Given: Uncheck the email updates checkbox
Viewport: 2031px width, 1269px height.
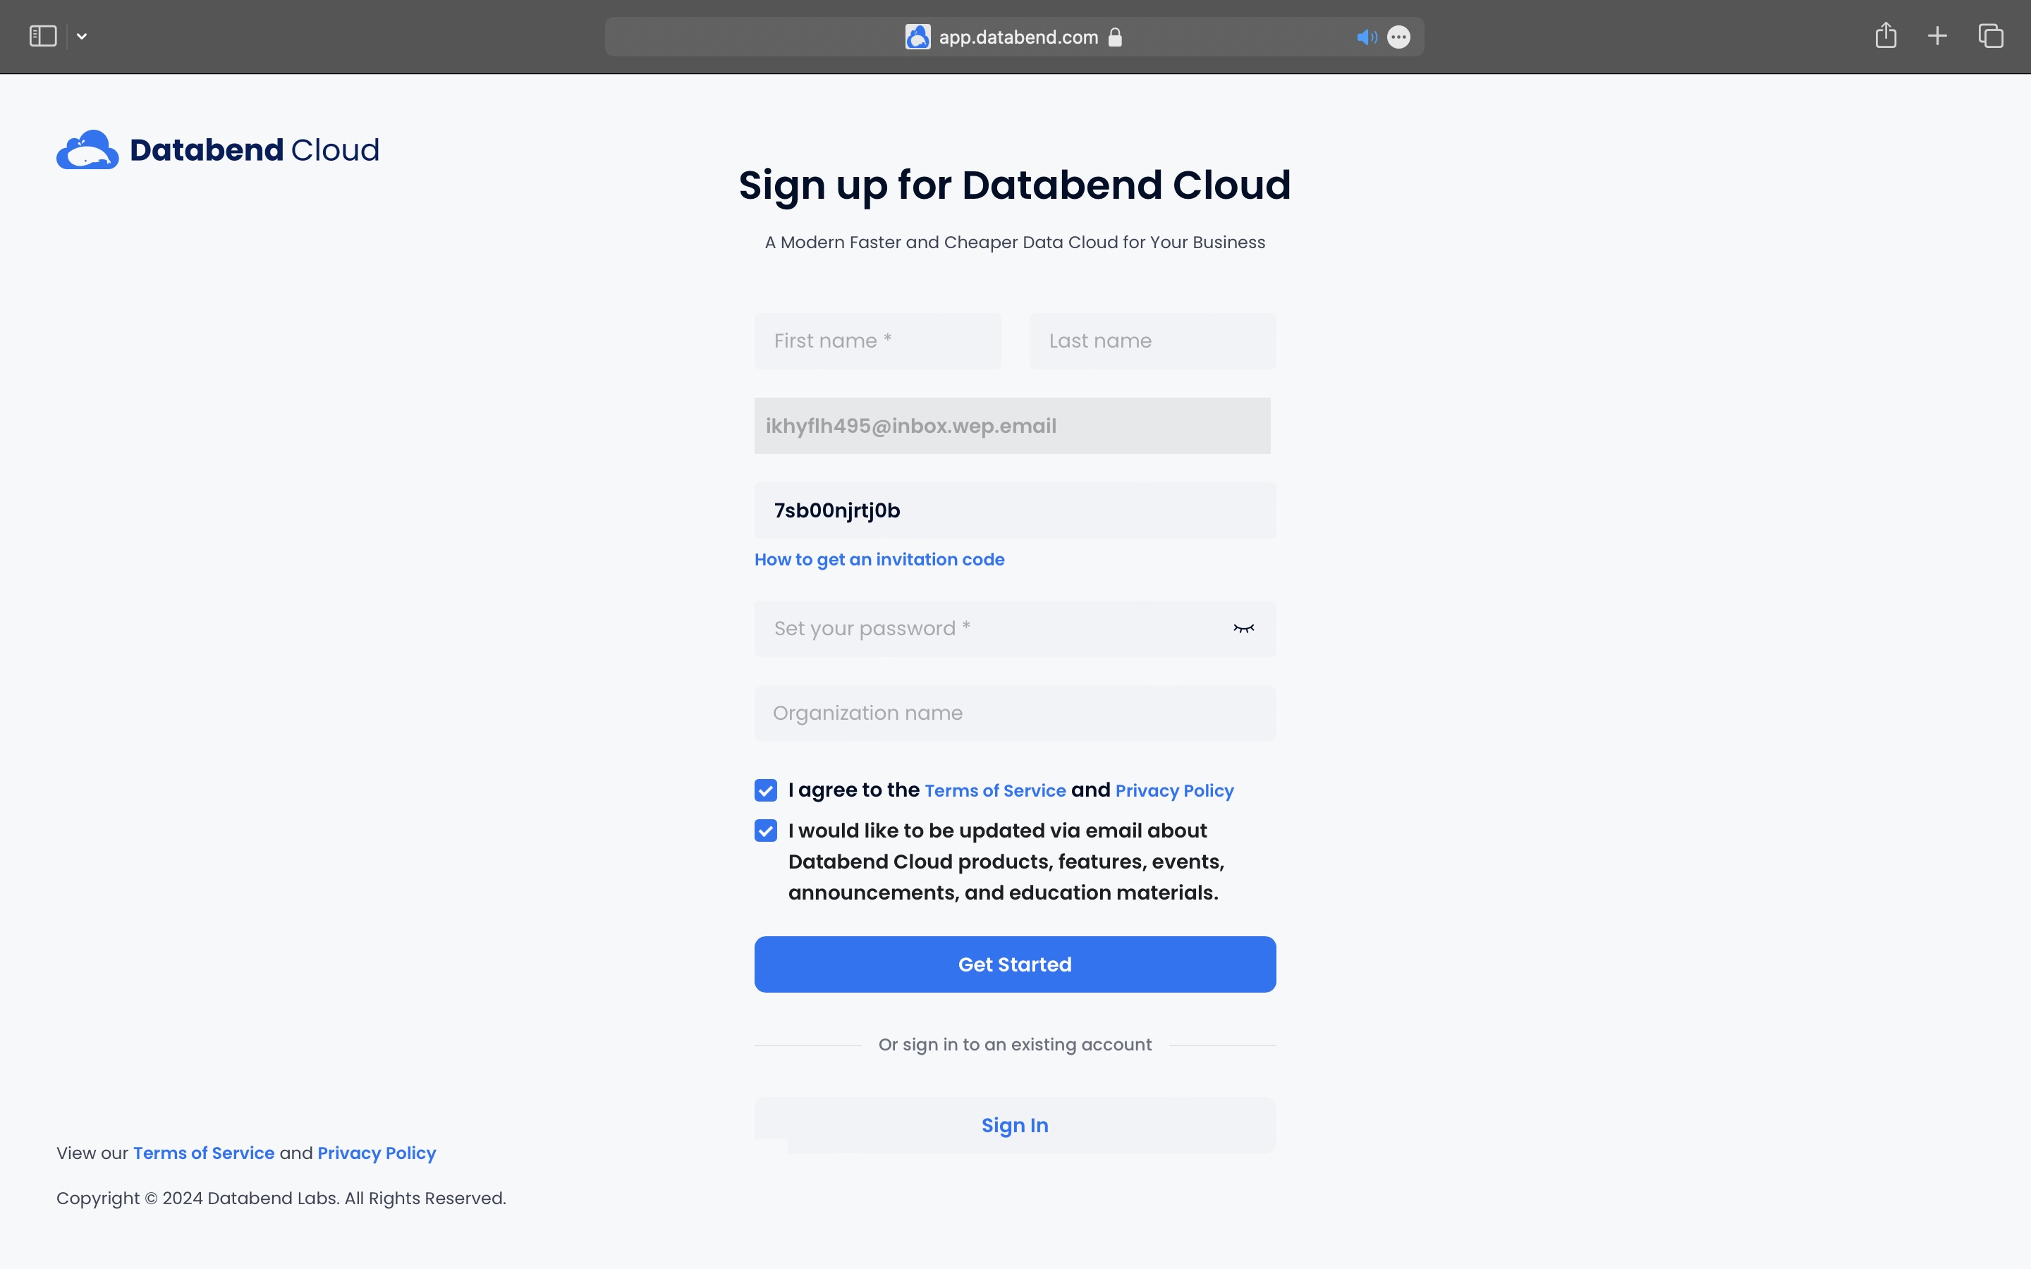Looking at the screenshot, I should coord(765,831).
